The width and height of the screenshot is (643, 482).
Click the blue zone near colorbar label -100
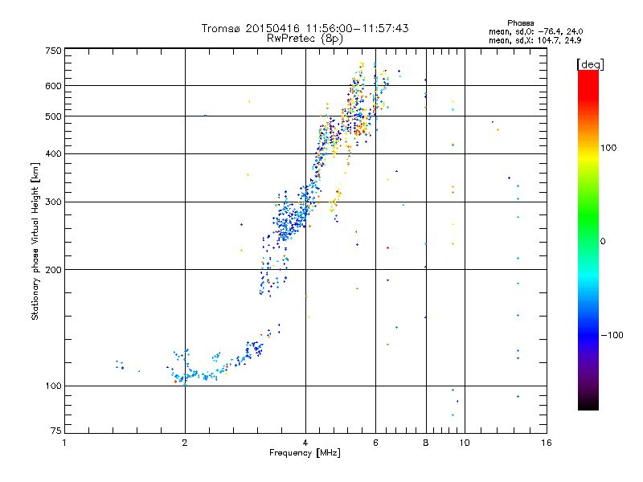click(588, 334)
